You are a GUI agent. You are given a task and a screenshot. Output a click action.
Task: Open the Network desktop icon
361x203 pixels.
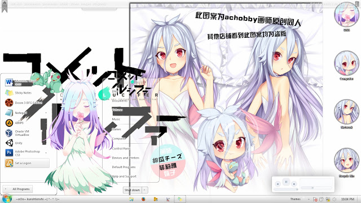coord(346,114)
